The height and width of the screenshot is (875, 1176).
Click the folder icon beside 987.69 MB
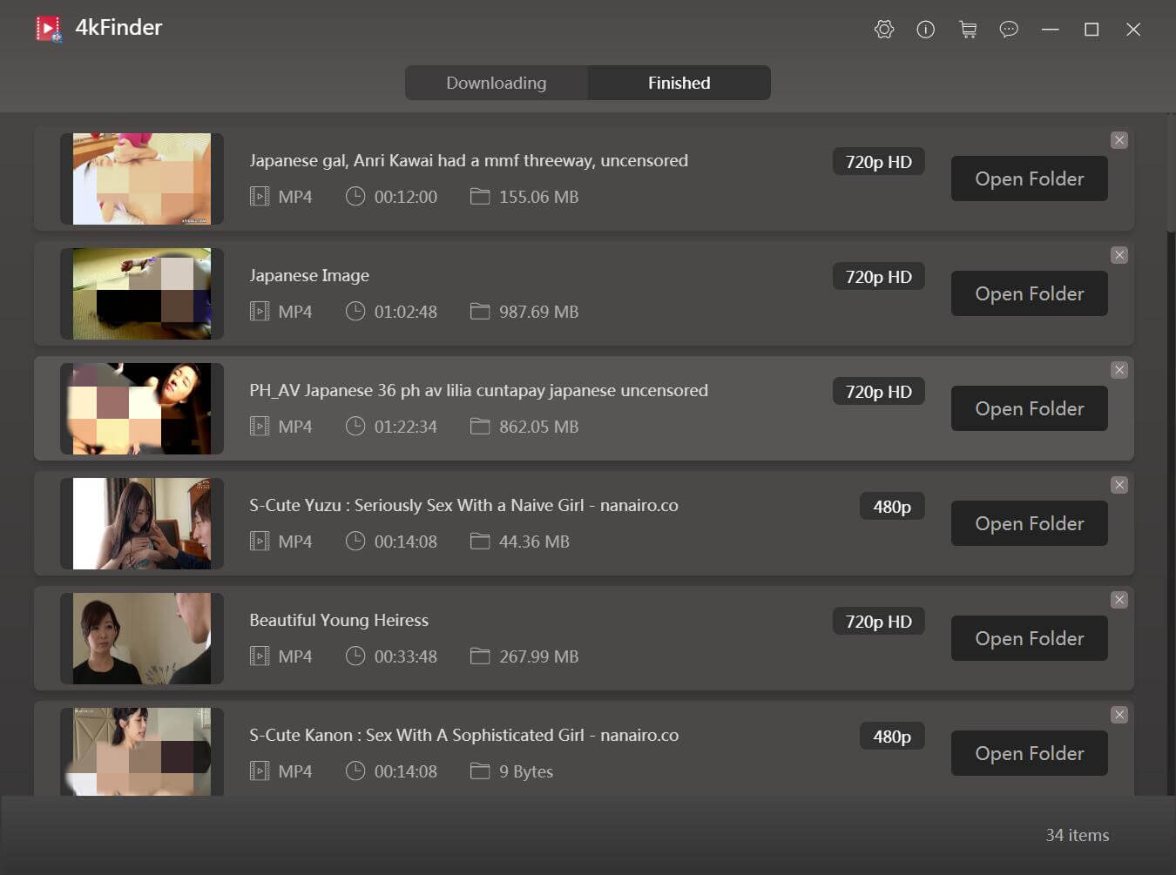tap(480, 311)
